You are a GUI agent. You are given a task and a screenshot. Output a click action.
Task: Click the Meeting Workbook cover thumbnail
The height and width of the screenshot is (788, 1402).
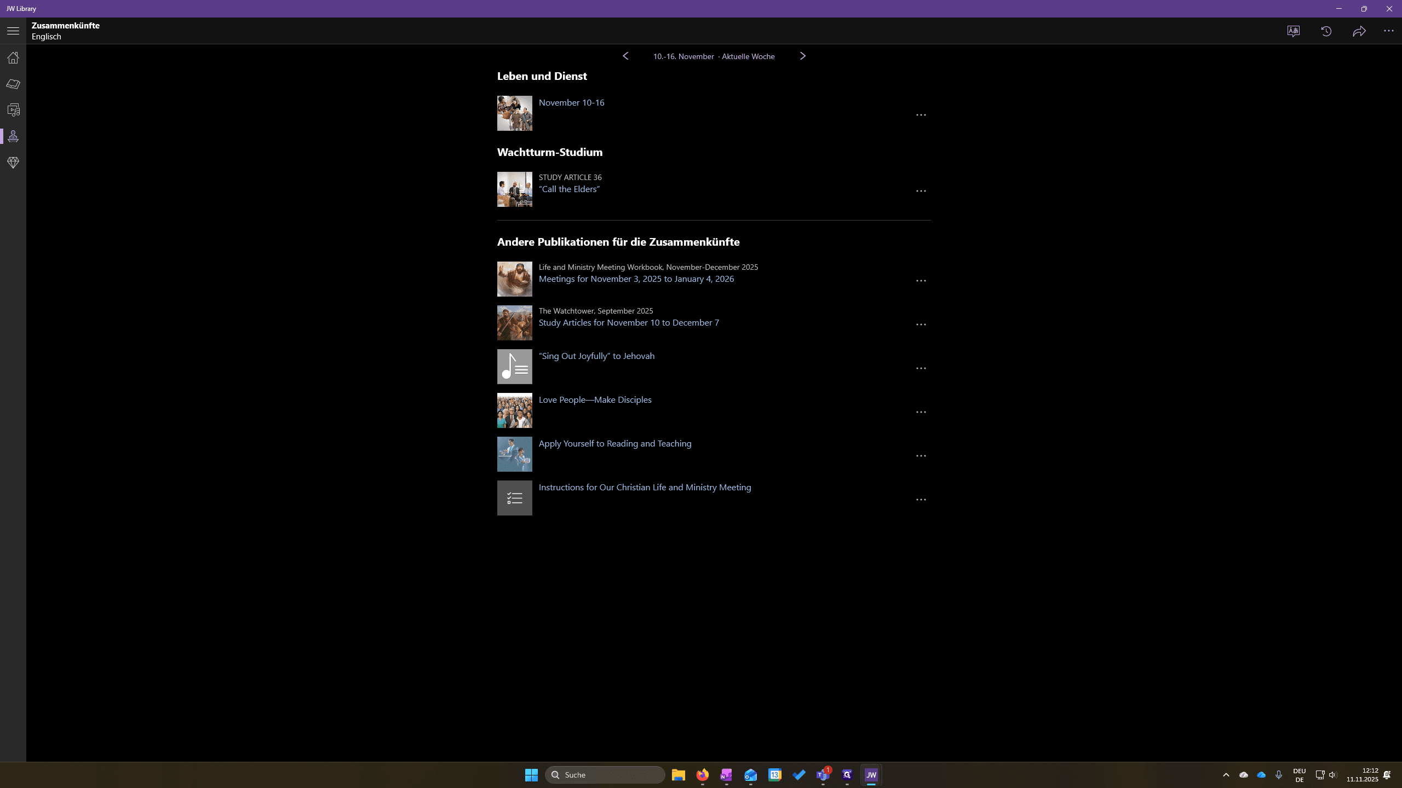click(515, 279)
